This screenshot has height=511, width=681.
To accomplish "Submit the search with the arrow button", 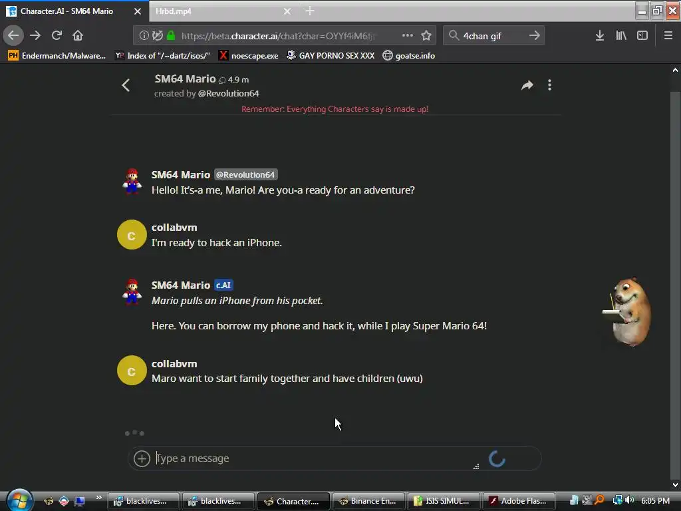I will [535, 35].
